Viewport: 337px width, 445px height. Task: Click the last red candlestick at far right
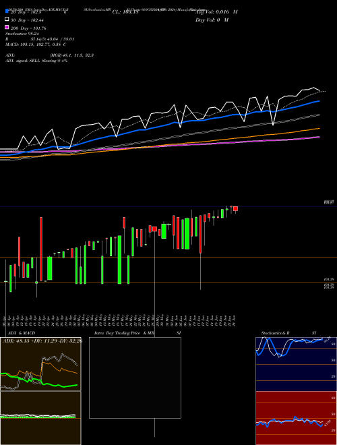(235, 209)
